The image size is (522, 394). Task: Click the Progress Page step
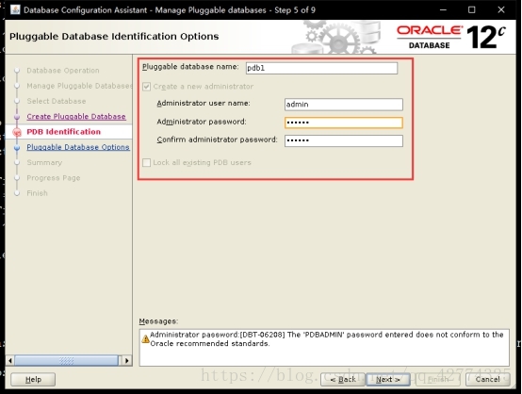pyautogui.click(x=54, y=178)
